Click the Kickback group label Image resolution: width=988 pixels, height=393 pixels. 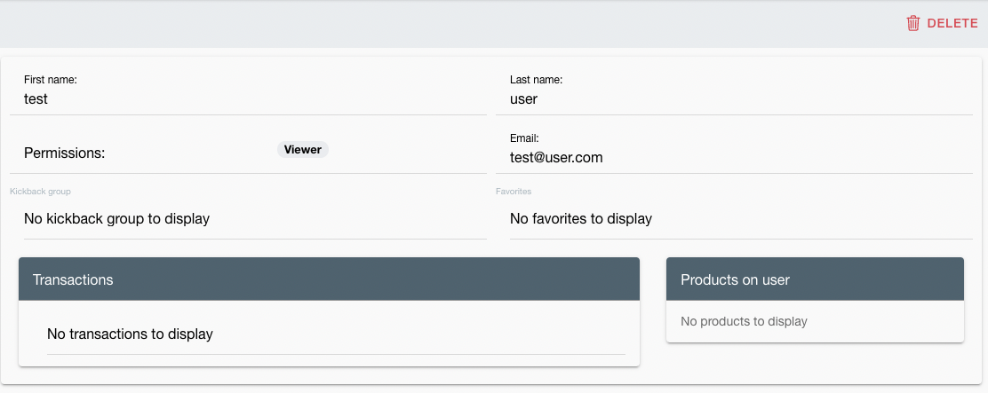coord(40,191)
